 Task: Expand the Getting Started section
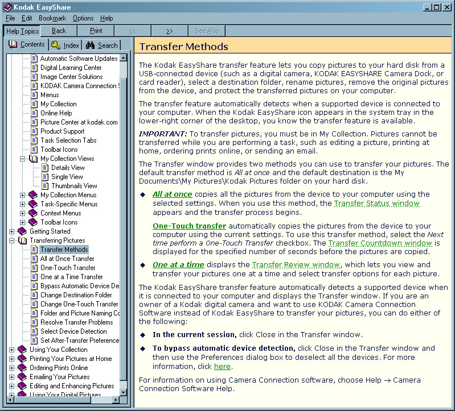coord(12,231)
